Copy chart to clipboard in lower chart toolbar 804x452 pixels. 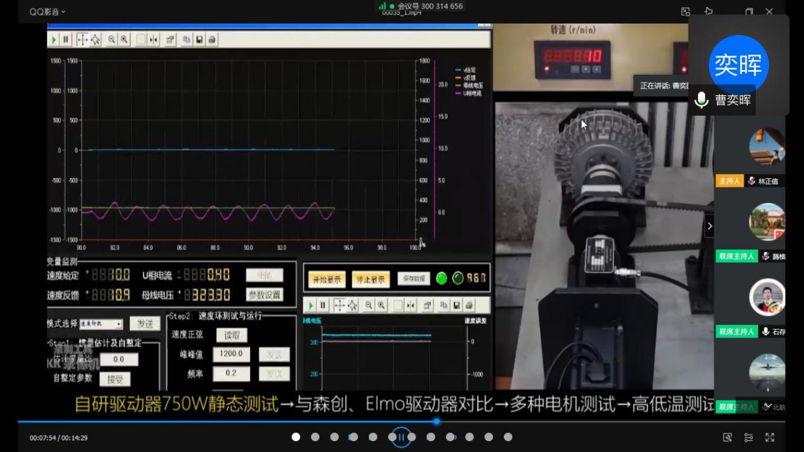(444, 305)
